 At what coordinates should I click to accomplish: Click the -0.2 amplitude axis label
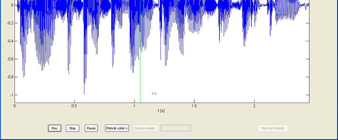tap(10, 23)
